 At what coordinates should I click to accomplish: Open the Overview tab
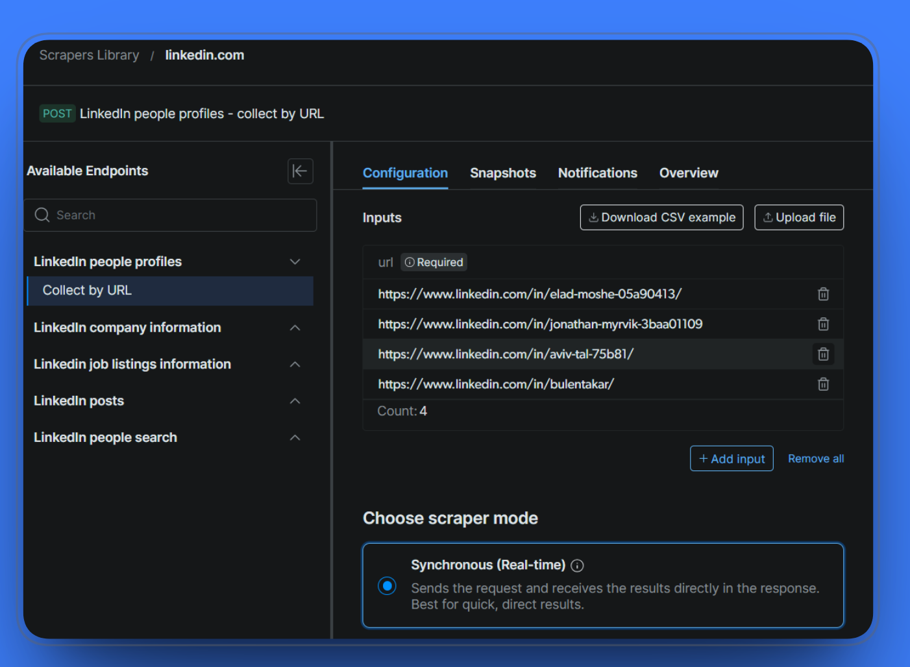click(x=689, y=173)
